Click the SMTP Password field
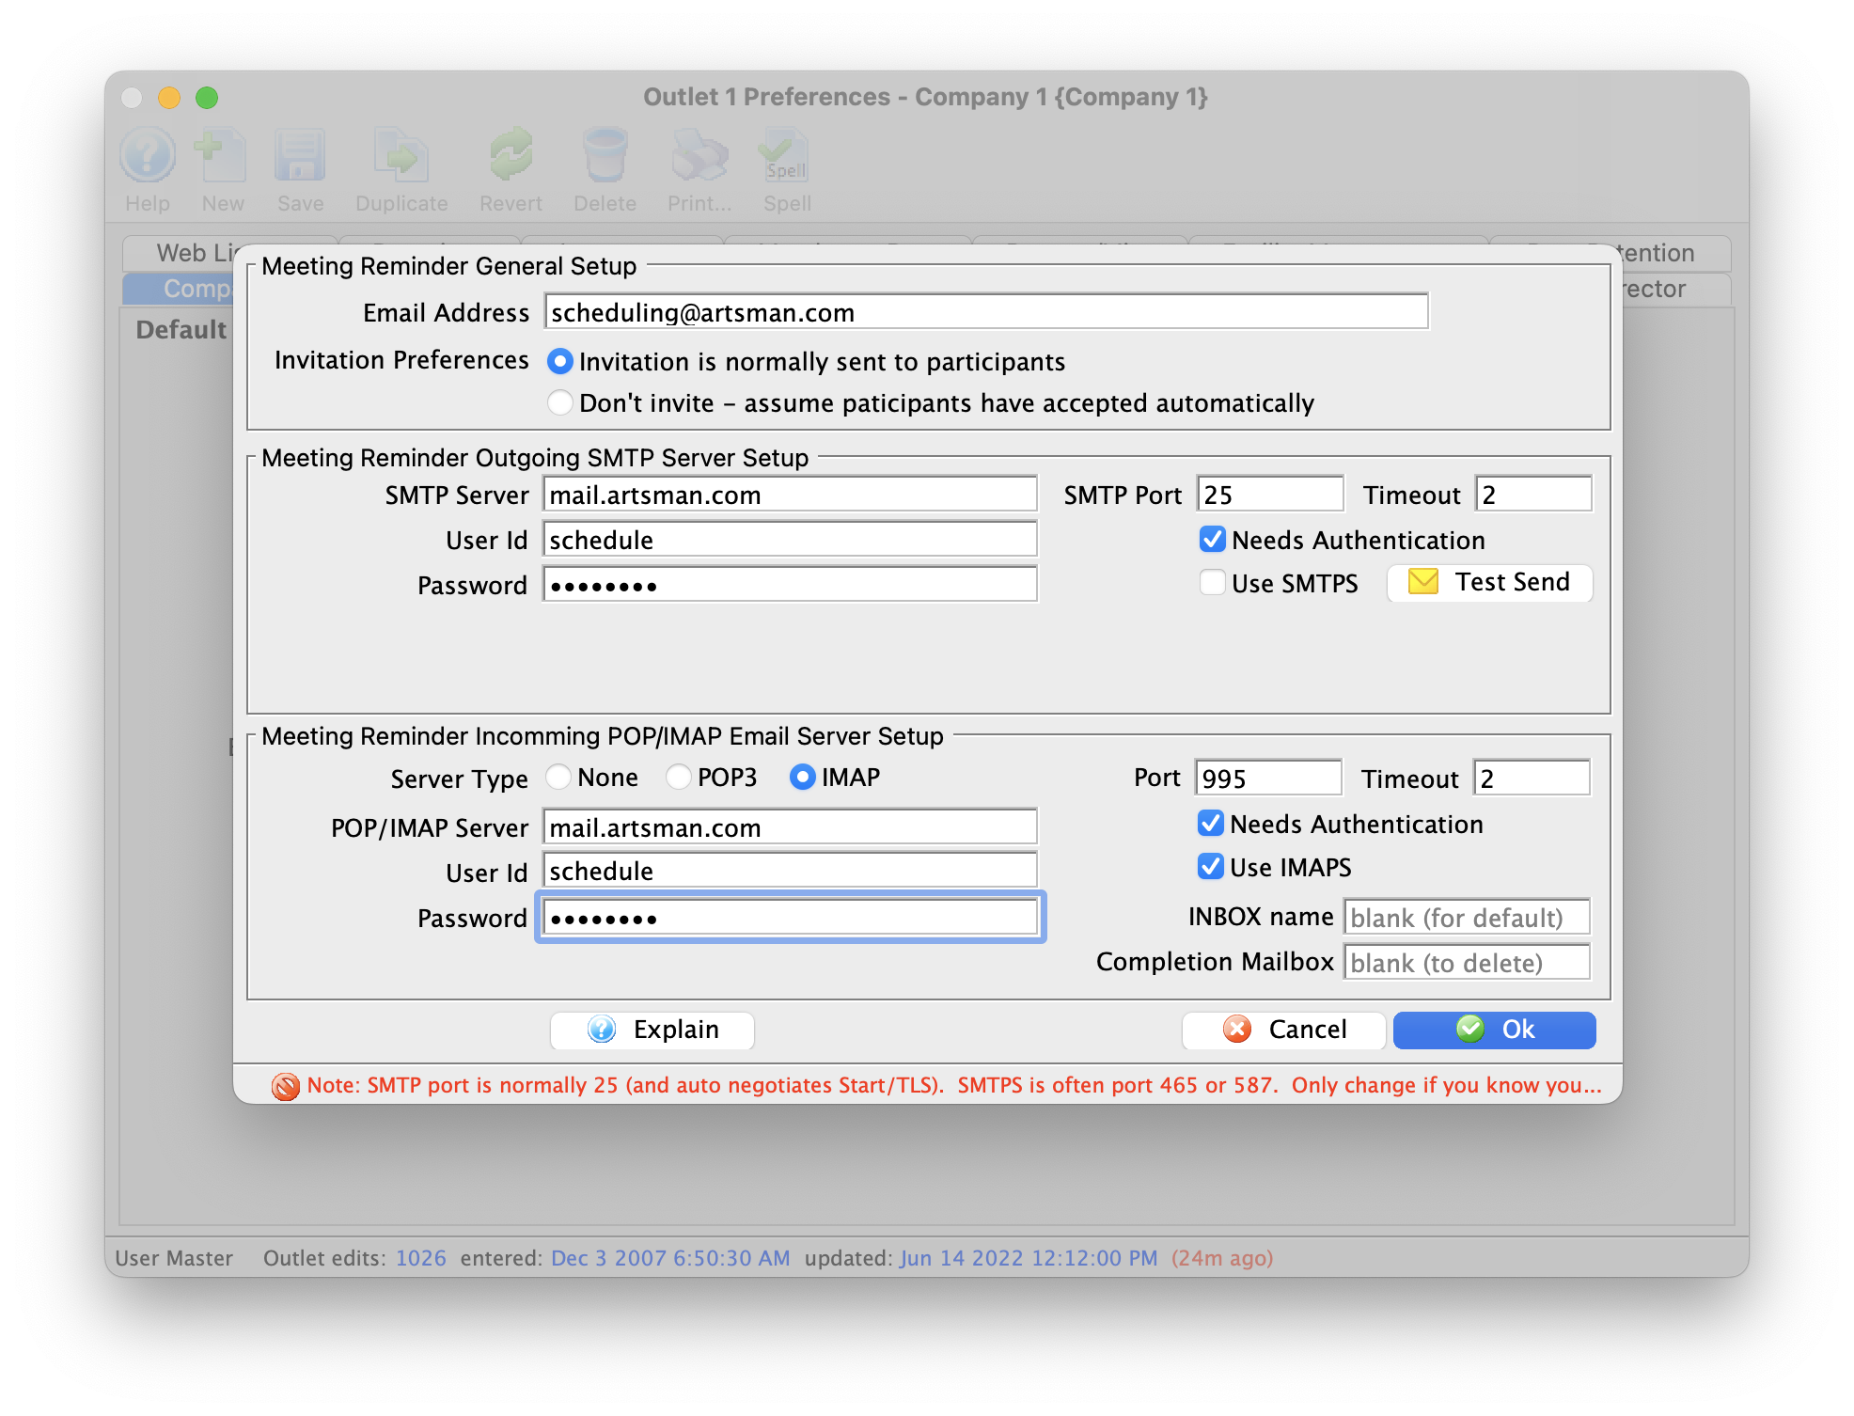The image size is (1854, 1416). click(x=790, y=585)
